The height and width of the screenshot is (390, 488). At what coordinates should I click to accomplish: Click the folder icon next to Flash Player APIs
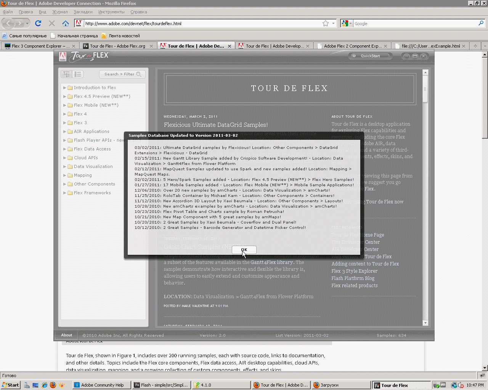coord(70,140)
